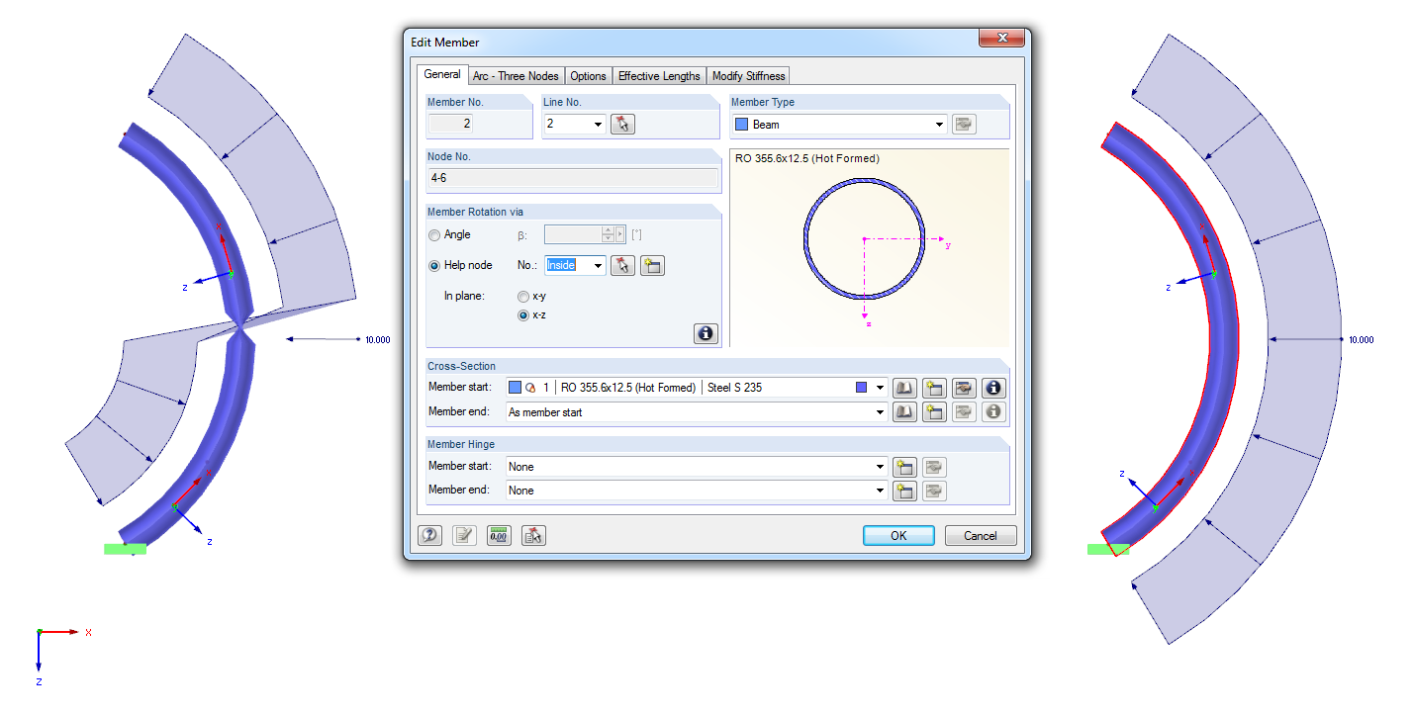This screenshot has width=1414, height=716.
Task: Pick help node graphically in workspace
Action: [621, 265]
